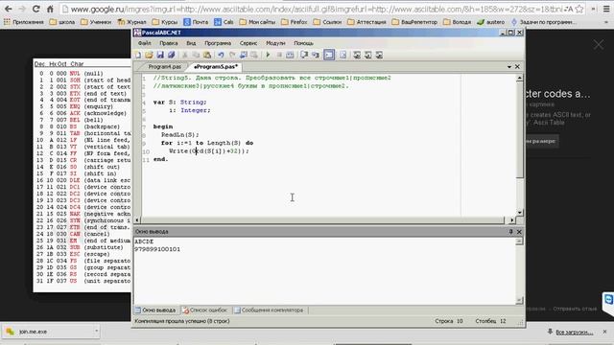
Task: Open the Правка menu
Action: pos(169,43)
